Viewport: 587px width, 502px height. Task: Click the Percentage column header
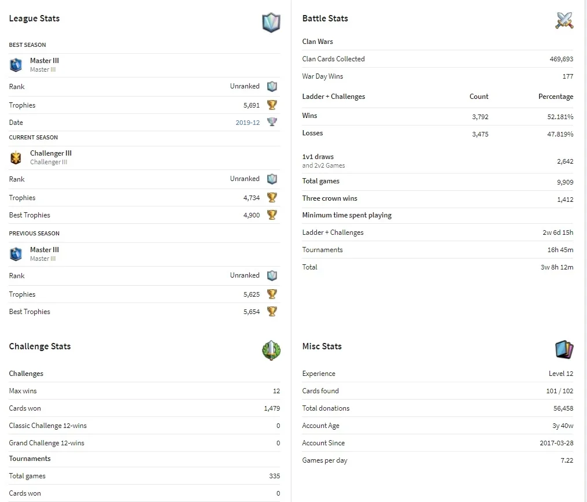click(x=556, y=97)
